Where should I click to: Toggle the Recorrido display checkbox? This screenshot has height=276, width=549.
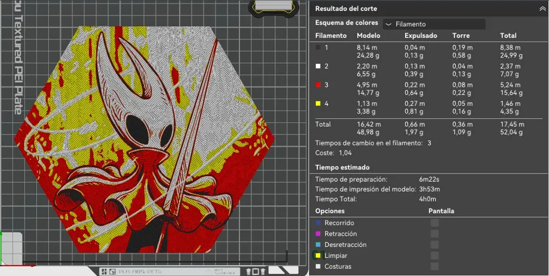(434, 223)
